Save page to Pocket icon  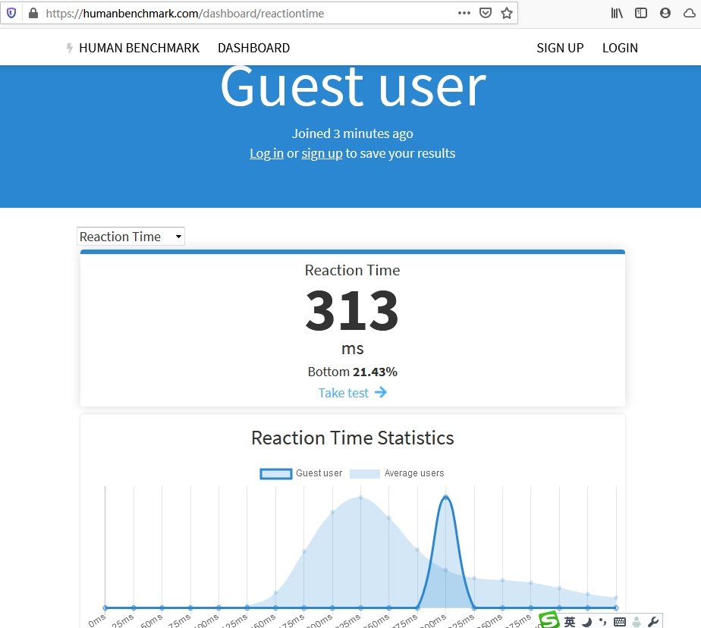click(x=485, y=13)
